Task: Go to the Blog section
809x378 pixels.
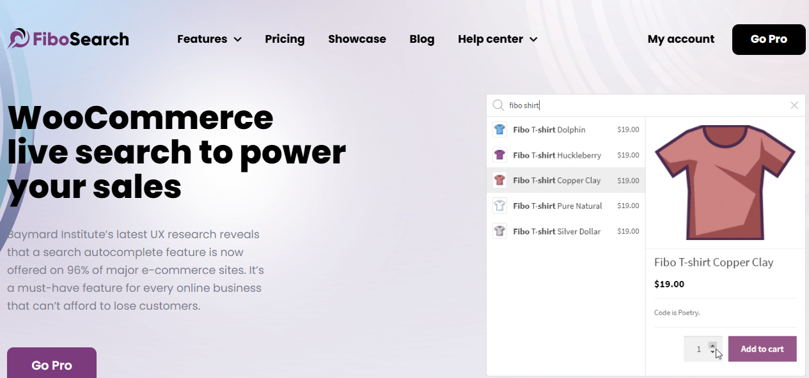Action: click(421, 39)
